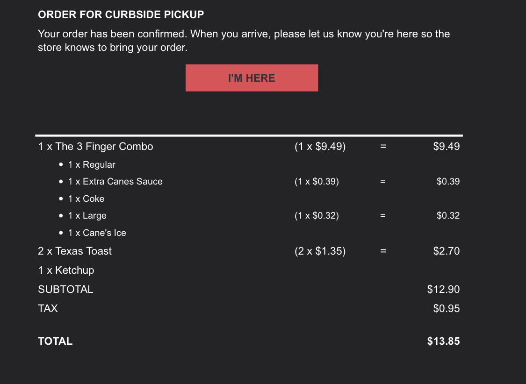
Task: Click the order confirmed message text
Action: (244, 41)
